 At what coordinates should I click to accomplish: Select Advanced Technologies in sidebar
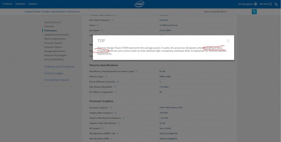(55, 55)
